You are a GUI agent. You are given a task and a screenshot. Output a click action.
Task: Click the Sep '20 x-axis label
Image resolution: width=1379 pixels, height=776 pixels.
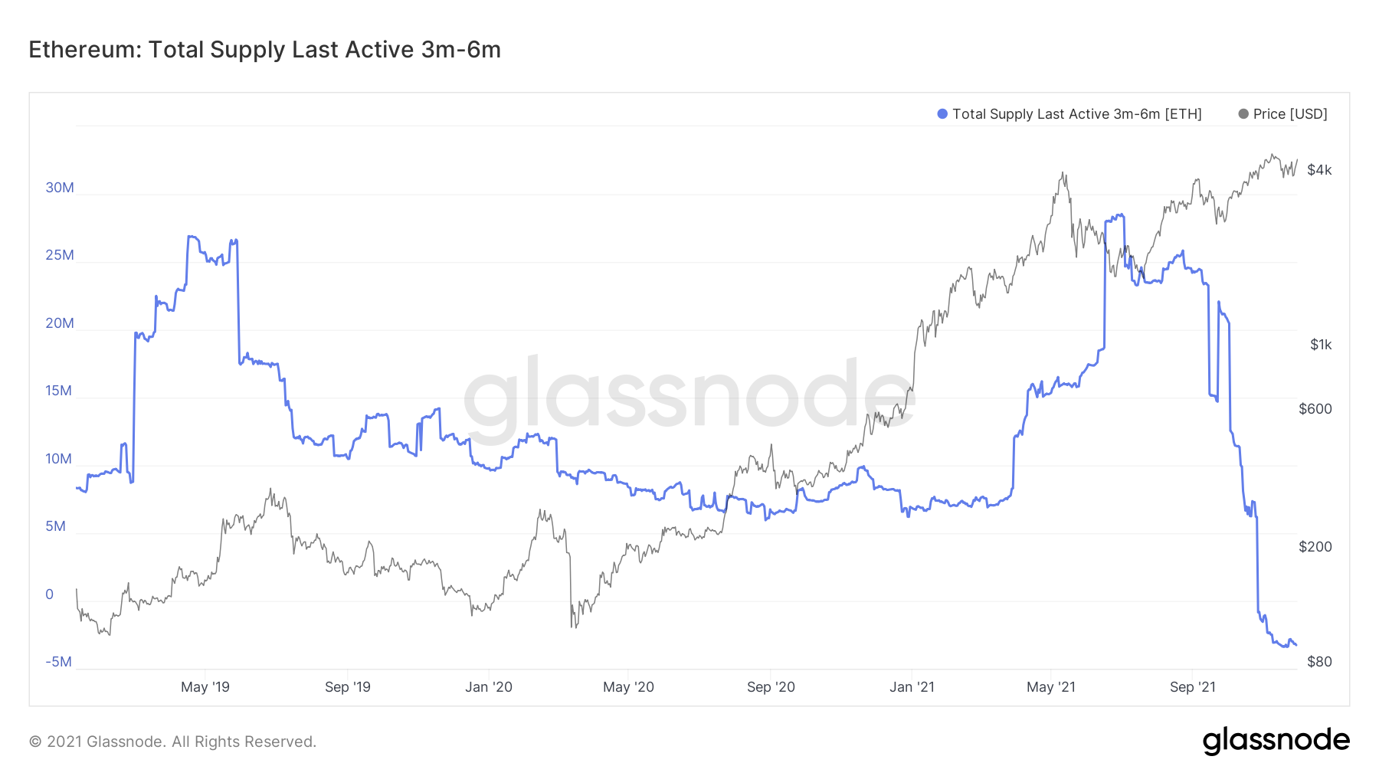[x=771, y=687]
